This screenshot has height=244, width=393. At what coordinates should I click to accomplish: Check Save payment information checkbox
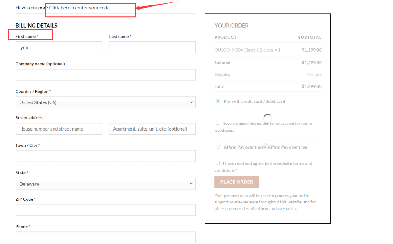(x=218, y=123)
